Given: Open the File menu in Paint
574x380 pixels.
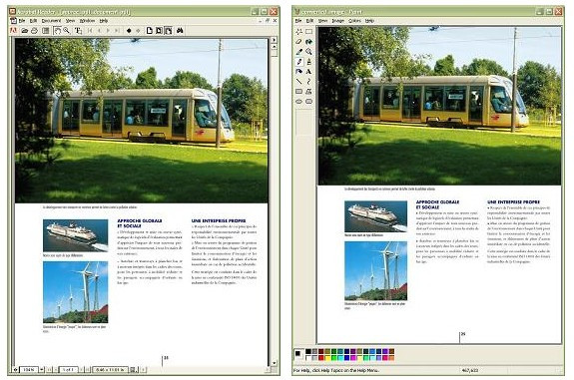Looking at the screenshot, I should [298, 21].
